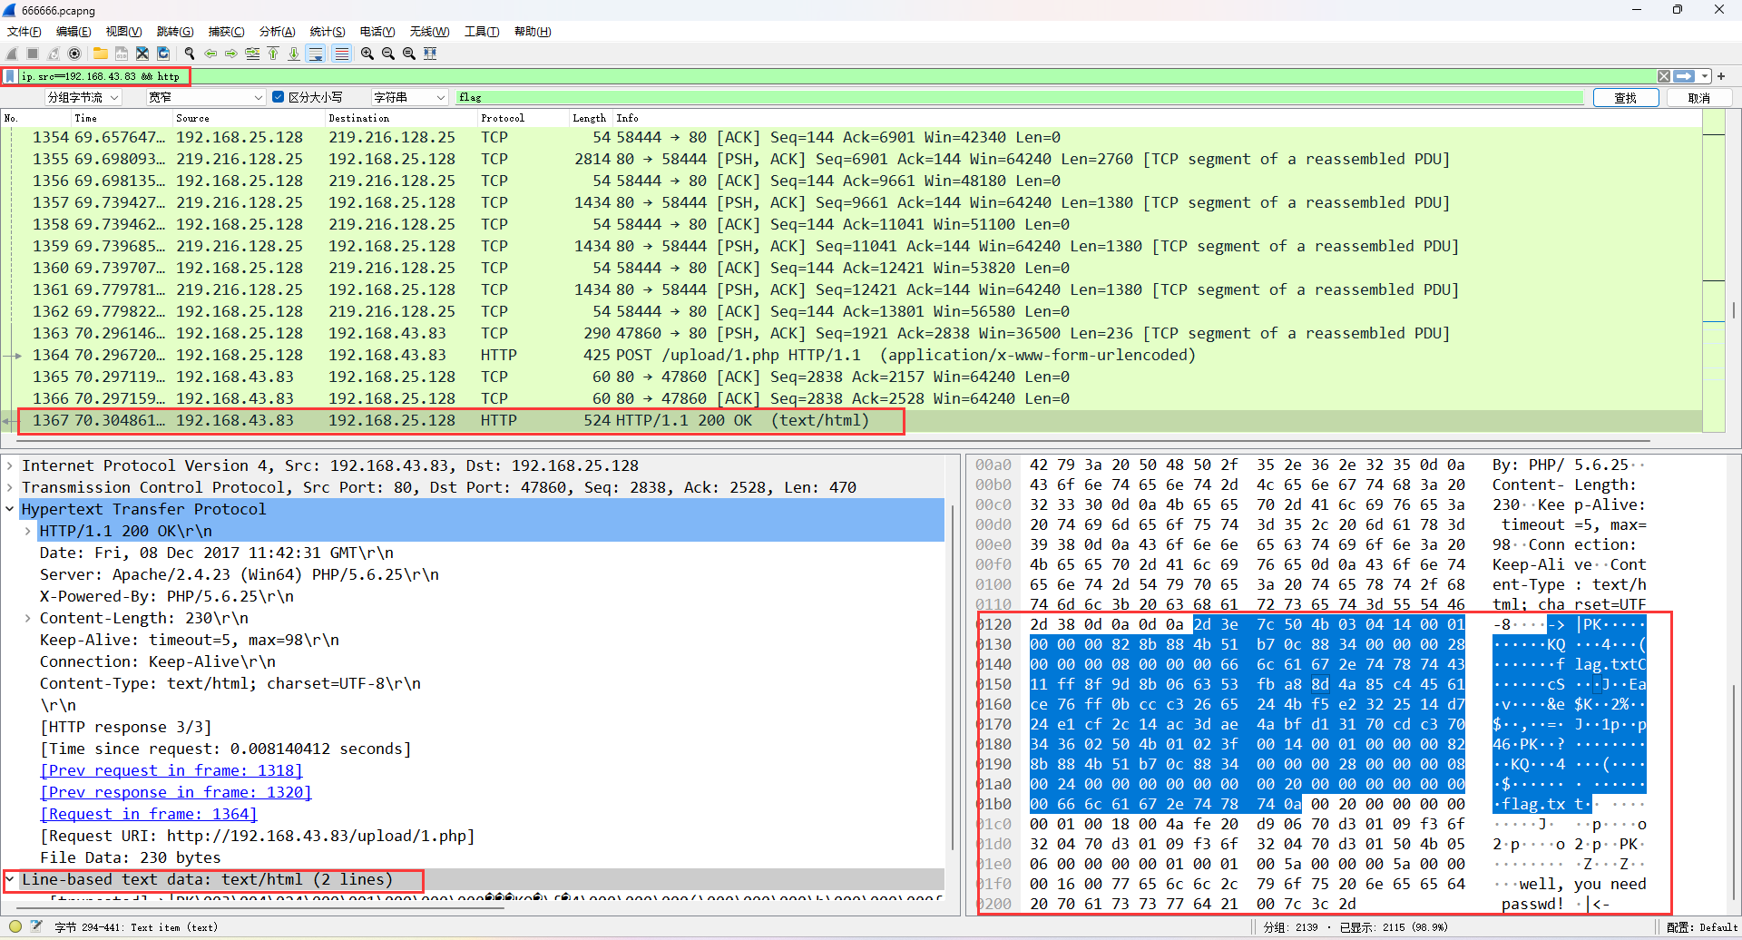The image size is (1742, 940).
Task: Click the flag search string input field
Action: tap(1019, 97)
